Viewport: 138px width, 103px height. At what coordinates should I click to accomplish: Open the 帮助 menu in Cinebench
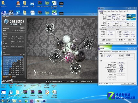tap(7, 17)
